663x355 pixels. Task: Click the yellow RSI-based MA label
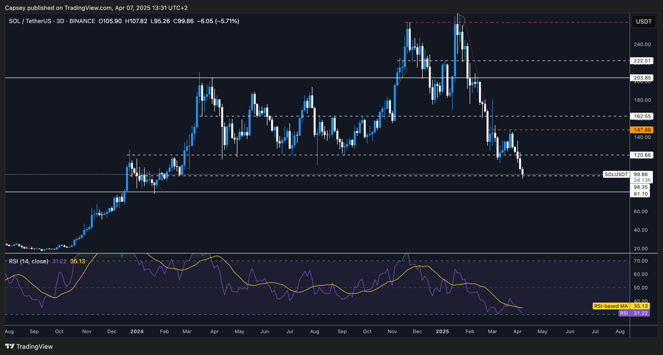click(x=611, y=306)
